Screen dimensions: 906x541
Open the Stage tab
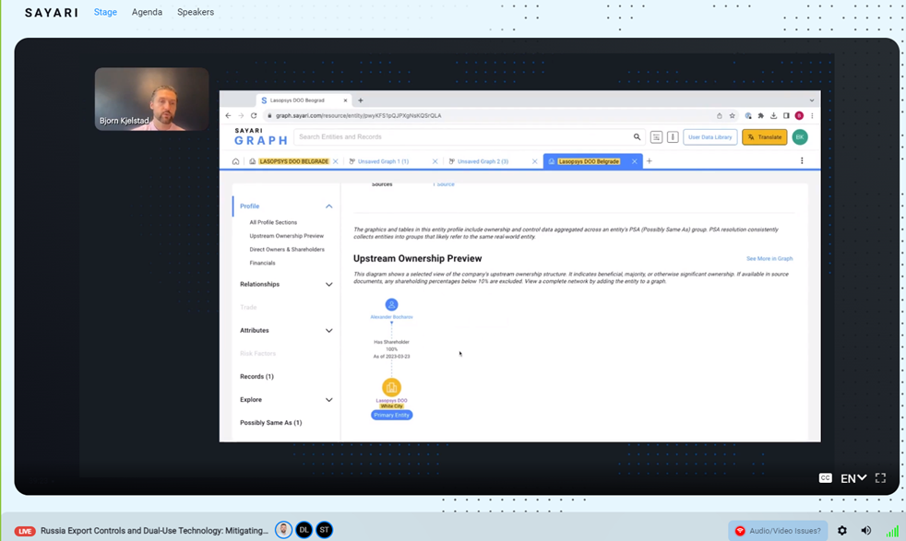(105, 12)
